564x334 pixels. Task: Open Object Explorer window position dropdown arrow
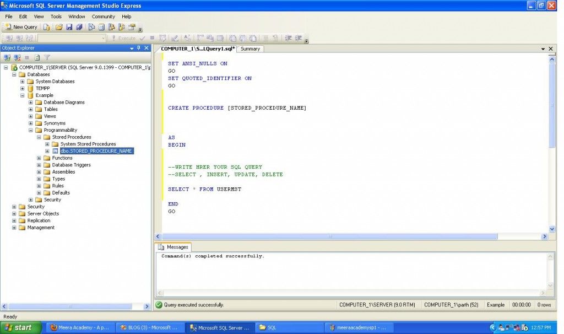tap(132, 49)
